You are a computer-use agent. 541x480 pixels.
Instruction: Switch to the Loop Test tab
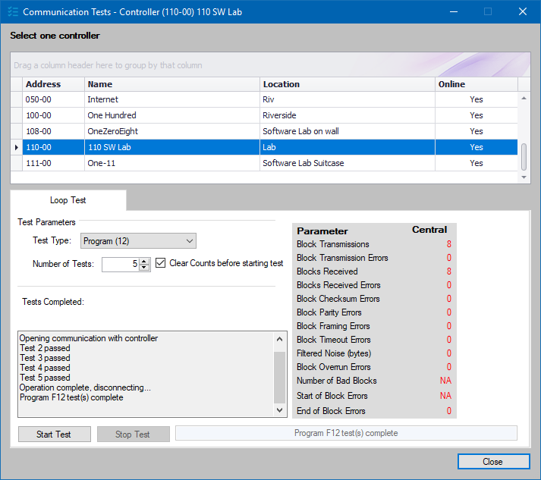coord(68,200)
